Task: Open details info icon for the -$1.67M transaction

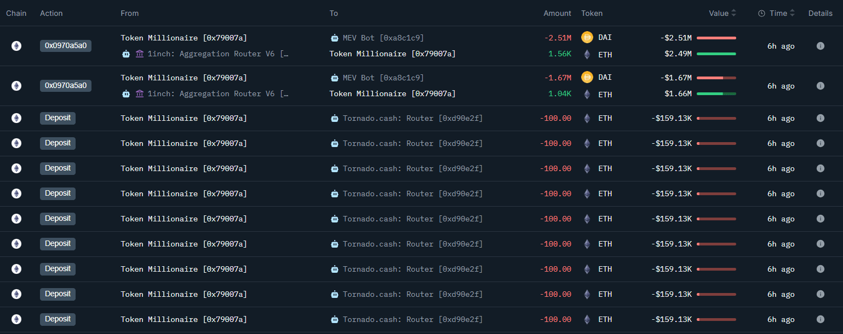Action: (x=820, y=86)
